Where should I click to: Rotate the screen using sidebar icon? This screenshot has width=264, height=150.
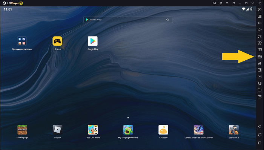click(x=259, y=83)
